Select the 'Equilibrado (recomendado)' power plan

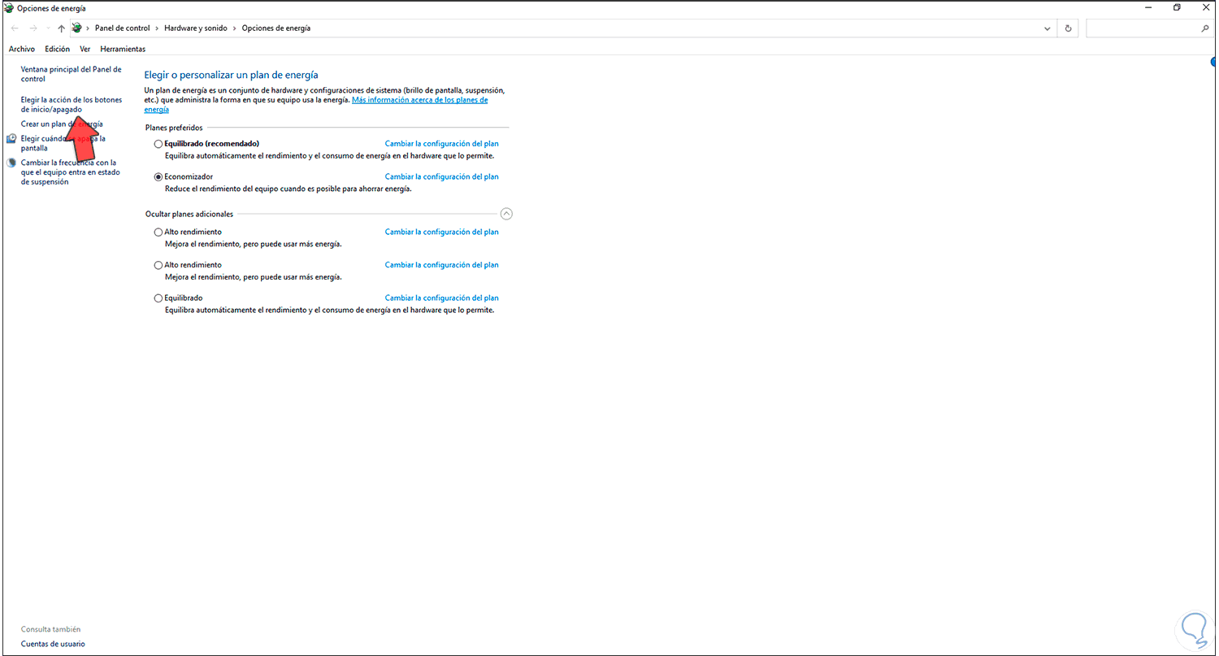[x=158, y=143]
